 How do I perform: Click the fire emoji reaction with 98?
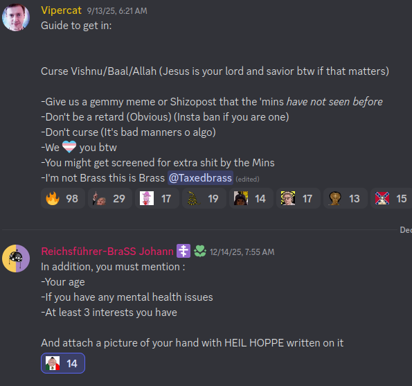pos(63,198)
